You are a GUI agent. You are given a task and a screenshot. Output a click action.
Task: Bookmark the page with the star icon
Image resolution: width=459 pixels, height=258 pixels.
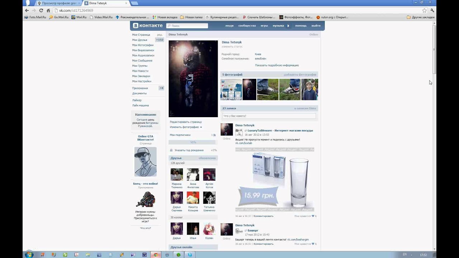coord(425,10)
